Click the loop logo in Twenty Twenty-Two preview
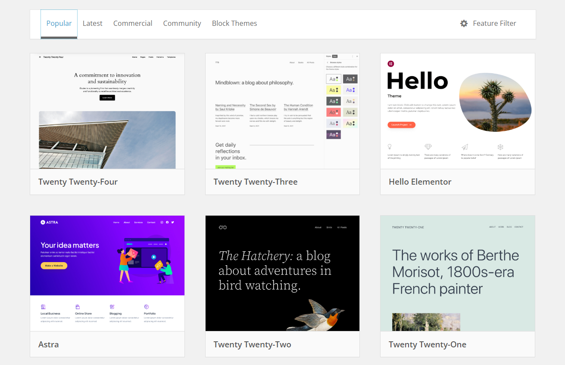The width and height of the screenshot is (565, 365). (223, 227)
